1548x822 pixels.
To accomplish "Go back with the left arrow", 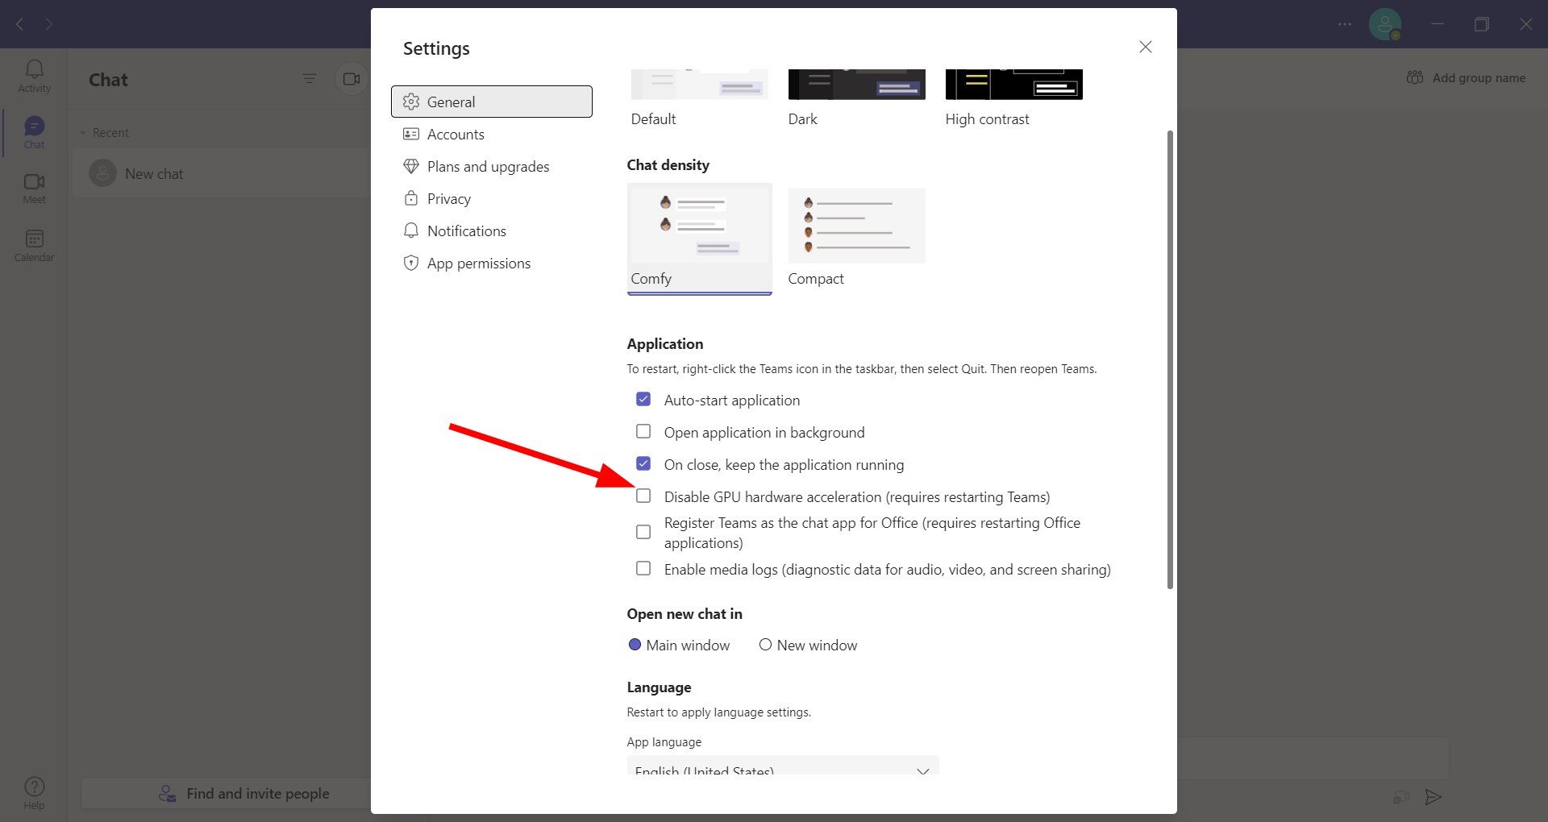I will (20, 24).
